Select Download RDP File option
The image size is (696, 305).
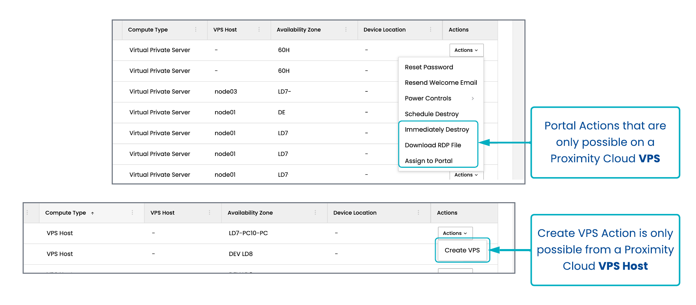[433, 145]
